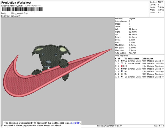Click the Trims value 13
Image resolution: width=165 pixels, height=128 pixels.
tap(130, 26)
